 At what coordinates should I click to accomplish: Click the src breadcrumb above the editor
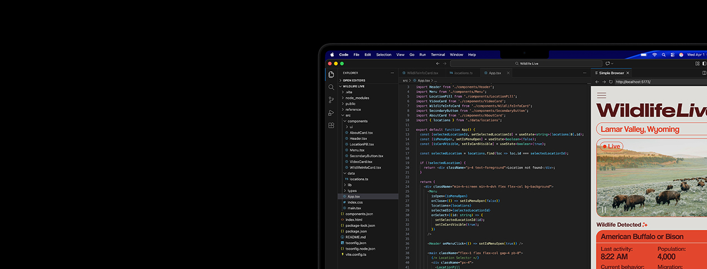405,80
